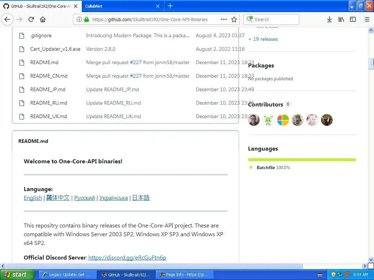The width and height of the screenshot is (374, 280).
Task: Open README_CN.md file
Action: click(49, 76)
